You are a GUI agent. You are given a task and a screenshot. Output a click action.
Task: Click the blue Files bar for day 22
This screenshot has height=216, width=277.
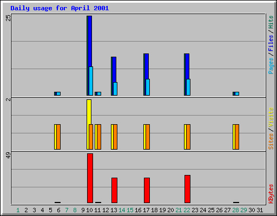pyautogui.click(x=187, y=66)
